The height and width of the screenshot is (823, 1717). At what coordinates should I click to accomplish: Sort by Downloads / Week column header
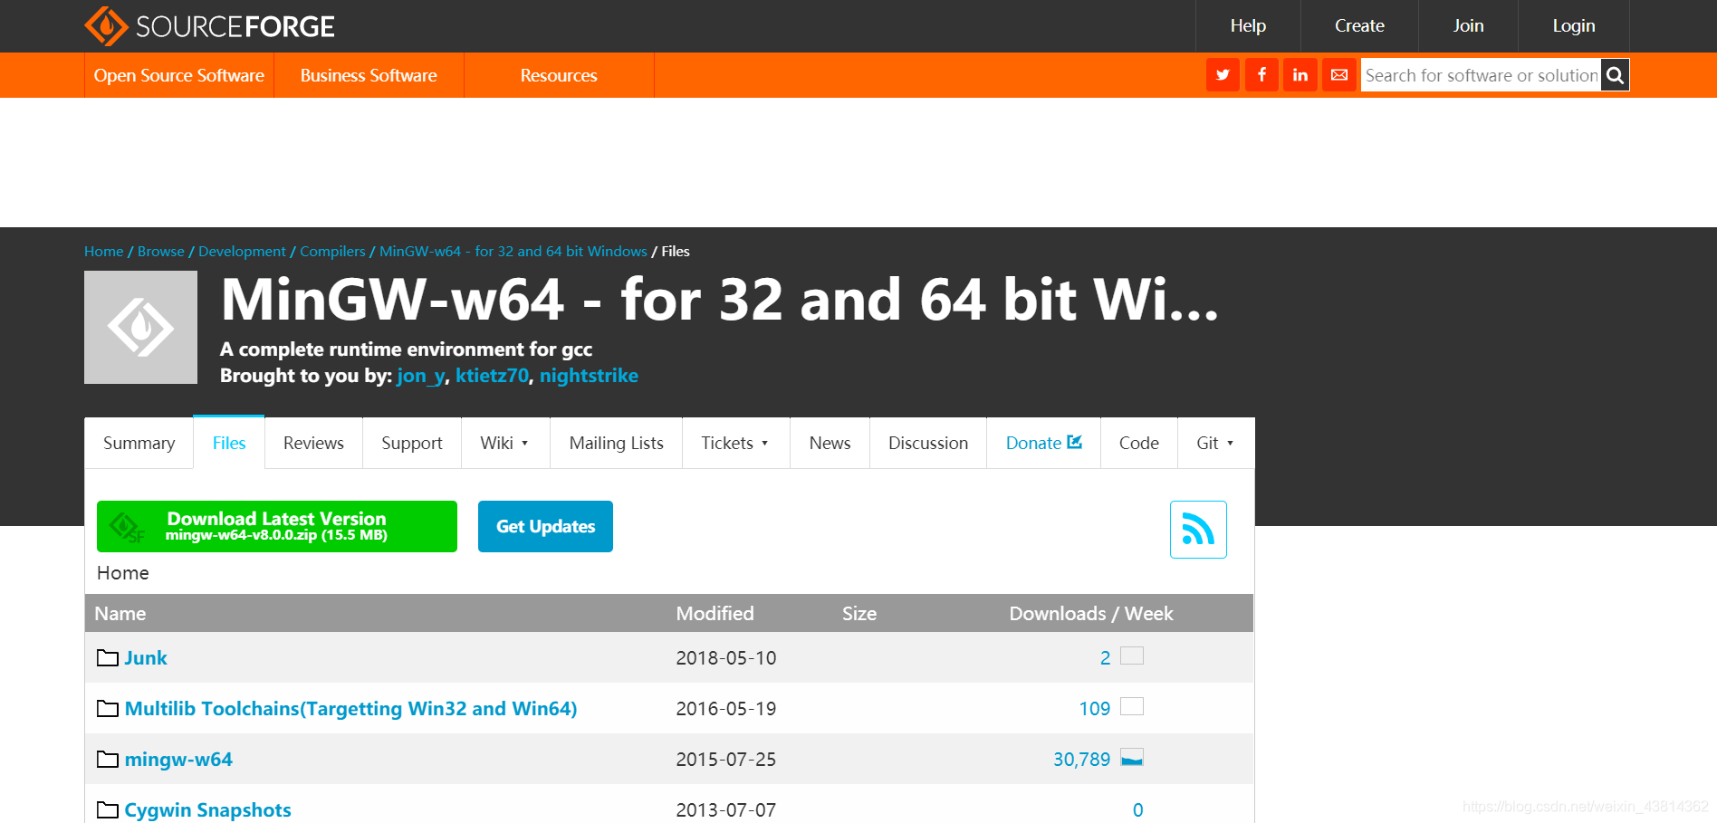click(1091, 614)
